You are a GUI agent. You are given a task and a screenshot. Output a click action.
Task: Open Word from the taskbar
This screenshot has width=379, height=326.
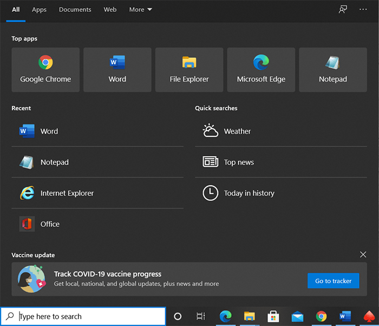(x=345, y=316)
